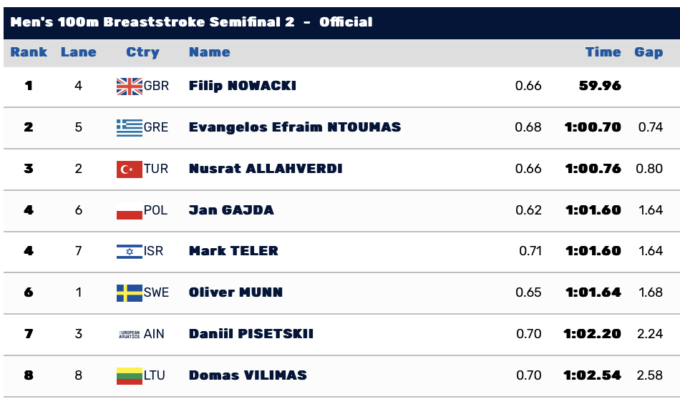Click the Gap column header
The width and height of the screenshot is (680, 399).
click(649, 52)
